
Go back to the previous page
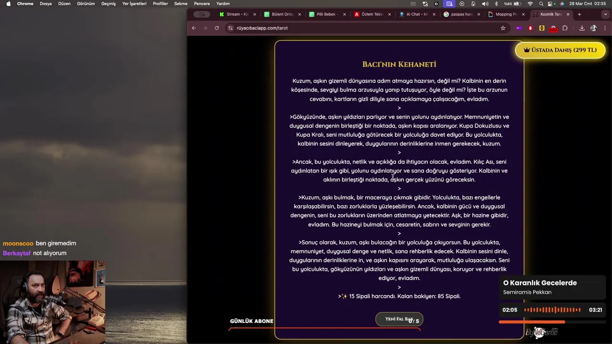[x=194, y=28]
